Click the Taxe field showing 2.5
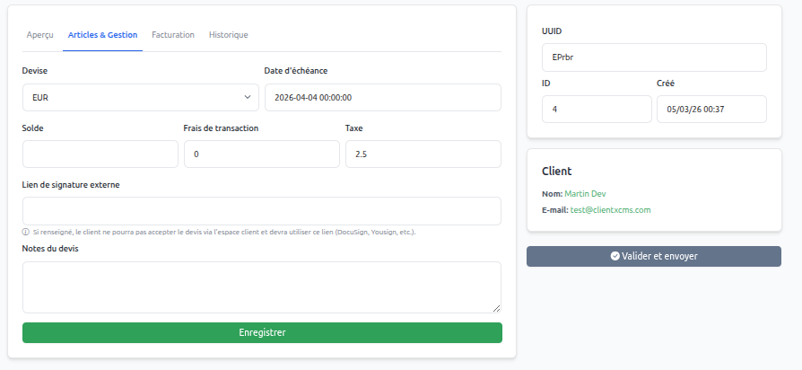Viewport: 802px width, 370px height. pos(423,154)
